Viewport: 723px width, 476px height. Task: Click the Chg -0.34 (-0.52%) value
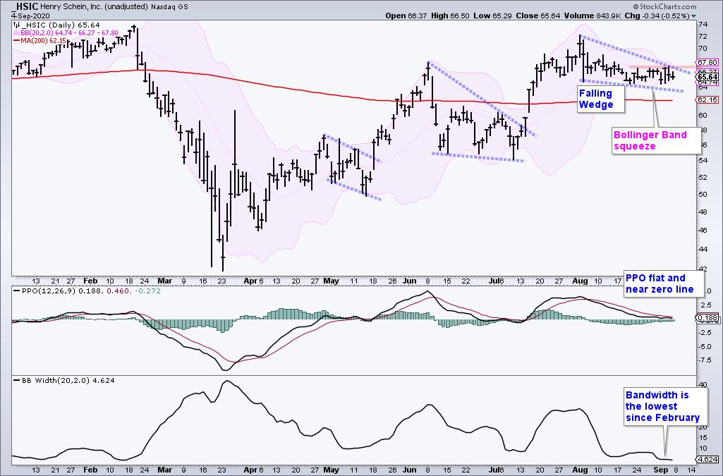coord(656,16)
